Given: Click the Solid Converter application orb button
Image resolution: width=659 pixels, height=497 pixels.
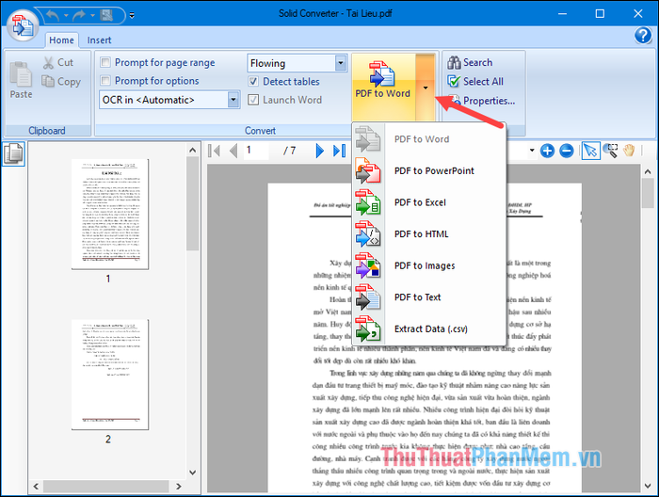Looking at the screenshot, I should click(x=23, y=25).
